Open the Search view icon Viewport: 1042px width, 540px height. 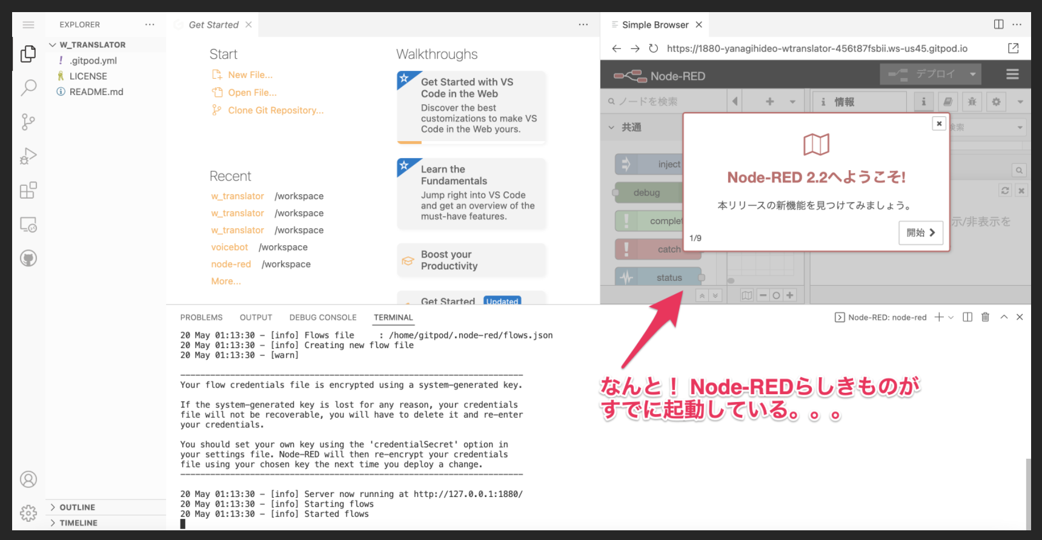tap(28, 88)
